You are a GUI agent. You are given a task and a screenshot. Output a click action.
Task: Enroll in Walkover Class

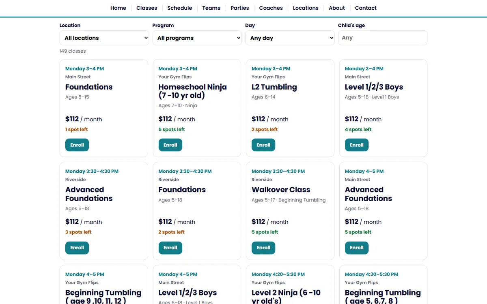(263, 248)
